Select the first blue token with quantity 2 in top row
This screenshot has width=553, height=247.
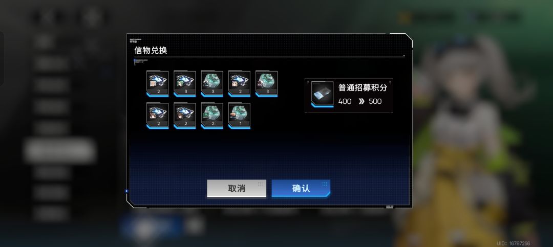click(157, 83)
